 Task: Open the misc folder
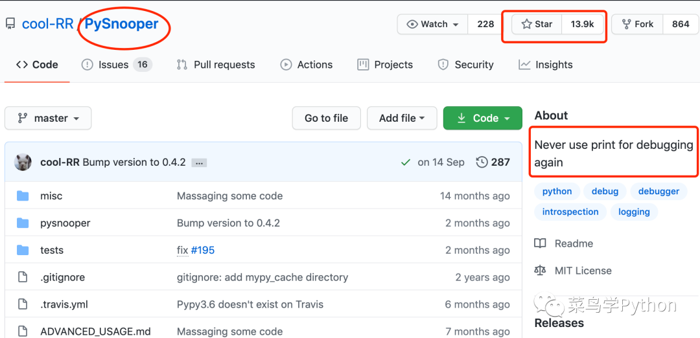click(x=51, y=196)
